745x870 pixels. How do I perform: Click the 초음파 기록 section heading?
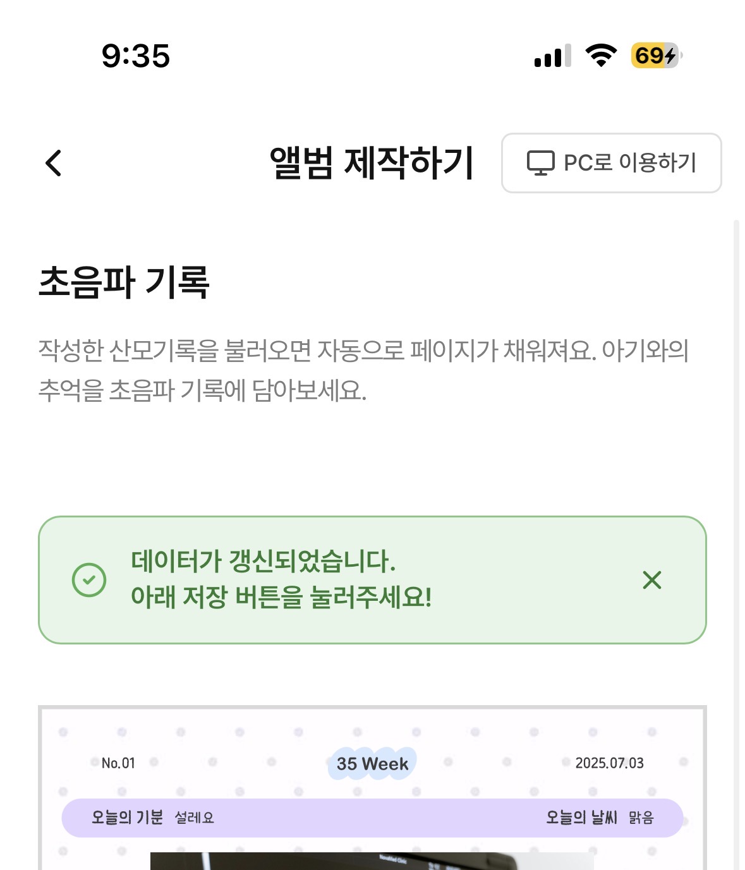click(x=124, y=282)
